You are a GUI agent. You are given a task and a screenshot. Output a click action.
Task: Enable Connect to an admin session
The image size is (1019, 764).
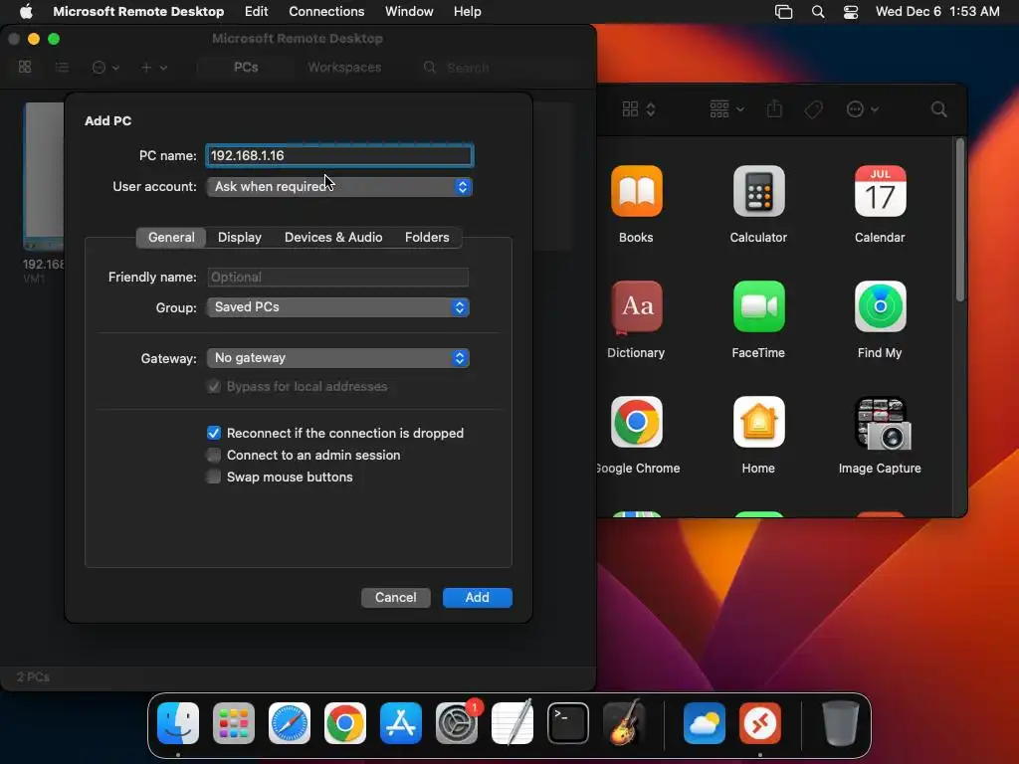click(x=214, y=455)
